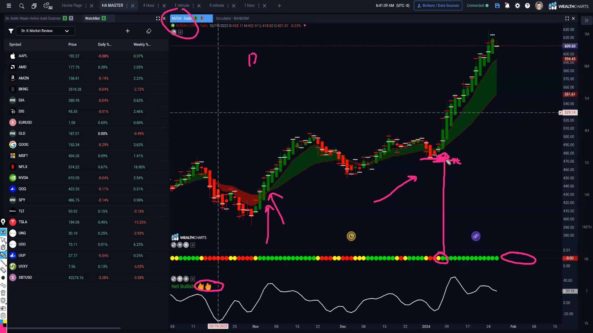The image size is (593, 333).
Task: Clear the watchlist with the eraser tag icon
Action: tap(149, 31)
